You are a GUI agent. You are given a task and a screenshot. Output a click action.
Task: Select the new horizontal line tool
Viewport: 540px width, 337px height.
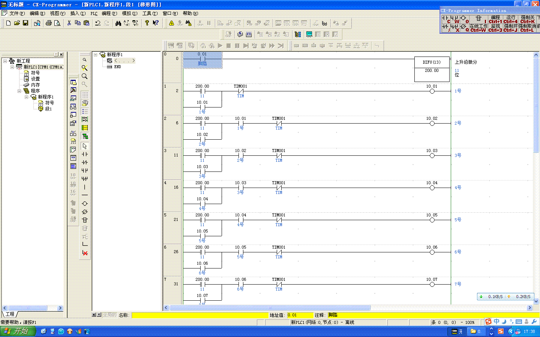pyautogui.click(x=85, y=195)
